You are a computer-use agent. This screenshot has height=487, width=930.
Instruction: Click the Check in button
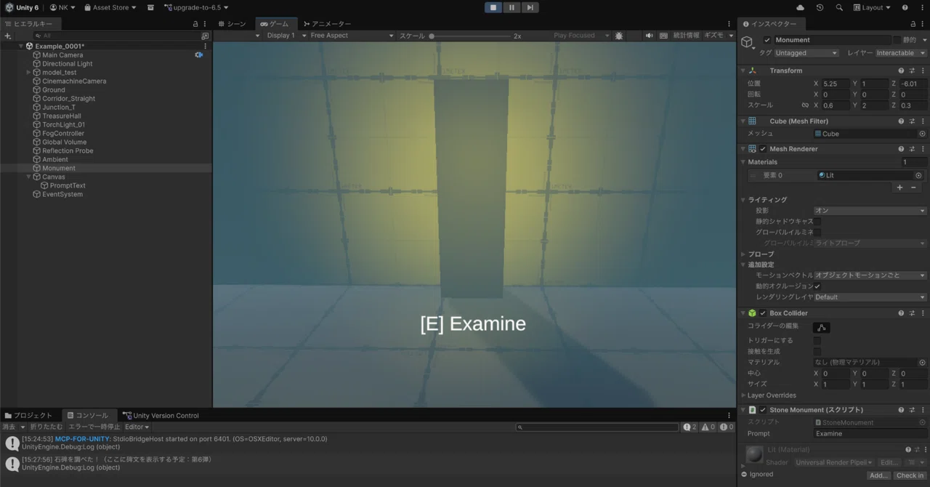(x=910, y=475)
